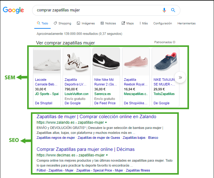
Task: Click the Maszapatillas.c.. store name
Action: pyautogui.click(x=136, y=94)
